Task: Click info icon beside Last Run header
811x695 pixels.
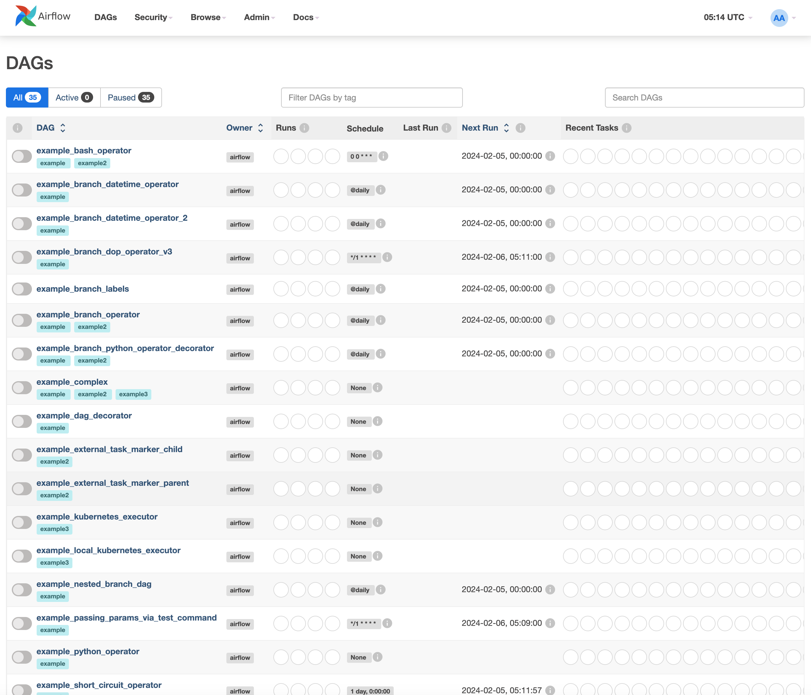Action: point(446,128)
